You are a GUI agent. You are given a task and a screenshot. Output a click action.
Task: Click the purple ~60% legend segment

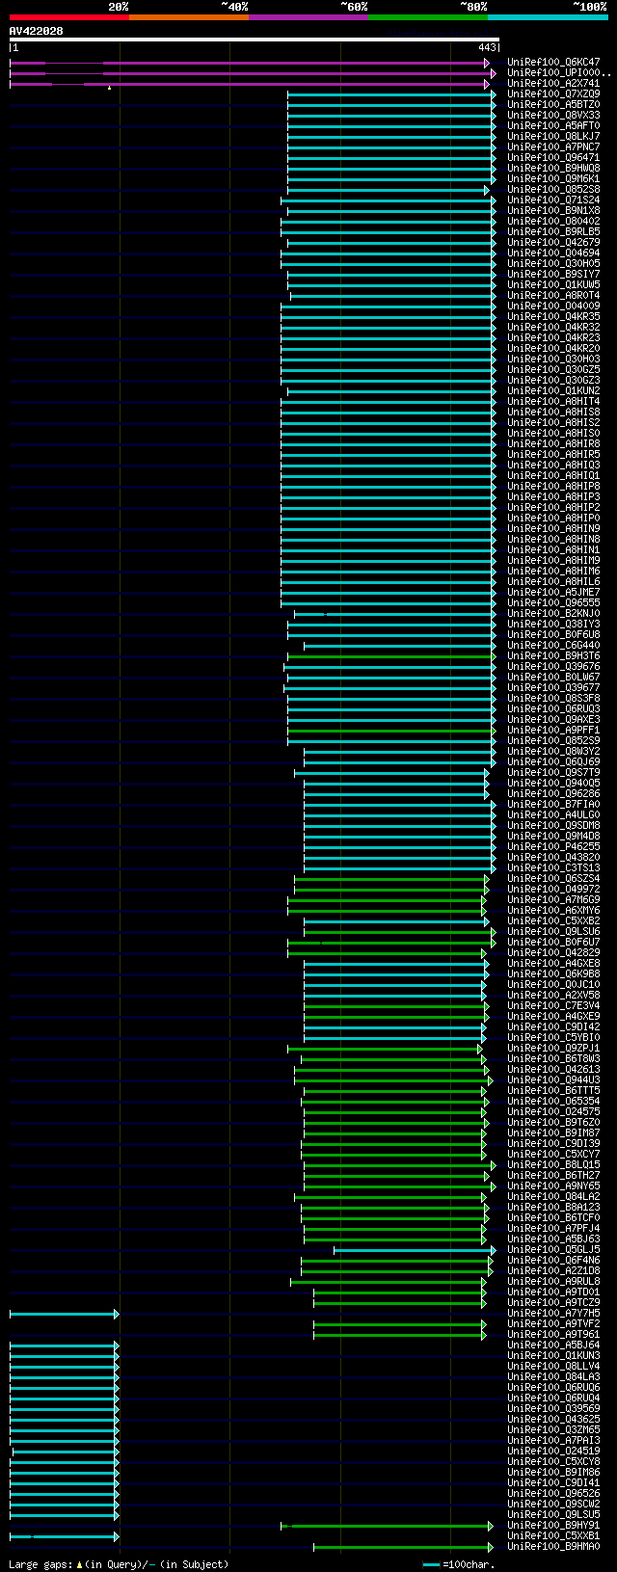point(308,17)
